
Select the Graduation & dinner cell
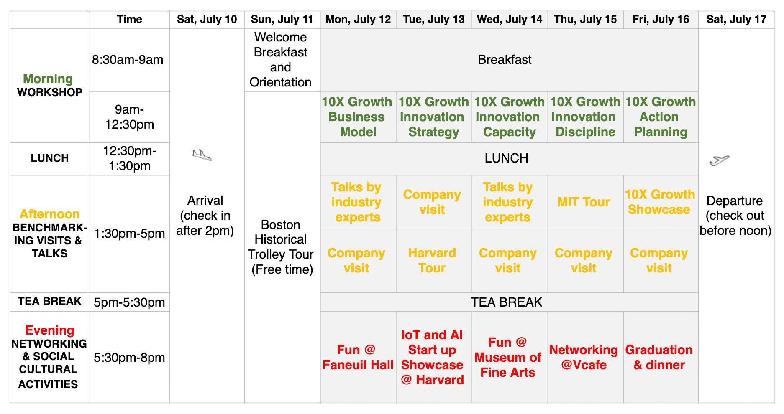[x=661, y=357]
